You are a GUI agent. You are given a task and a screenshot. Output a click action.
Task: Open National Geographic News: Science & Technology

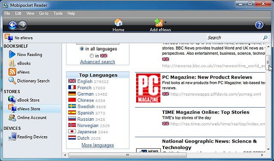(x=209, y=144)
